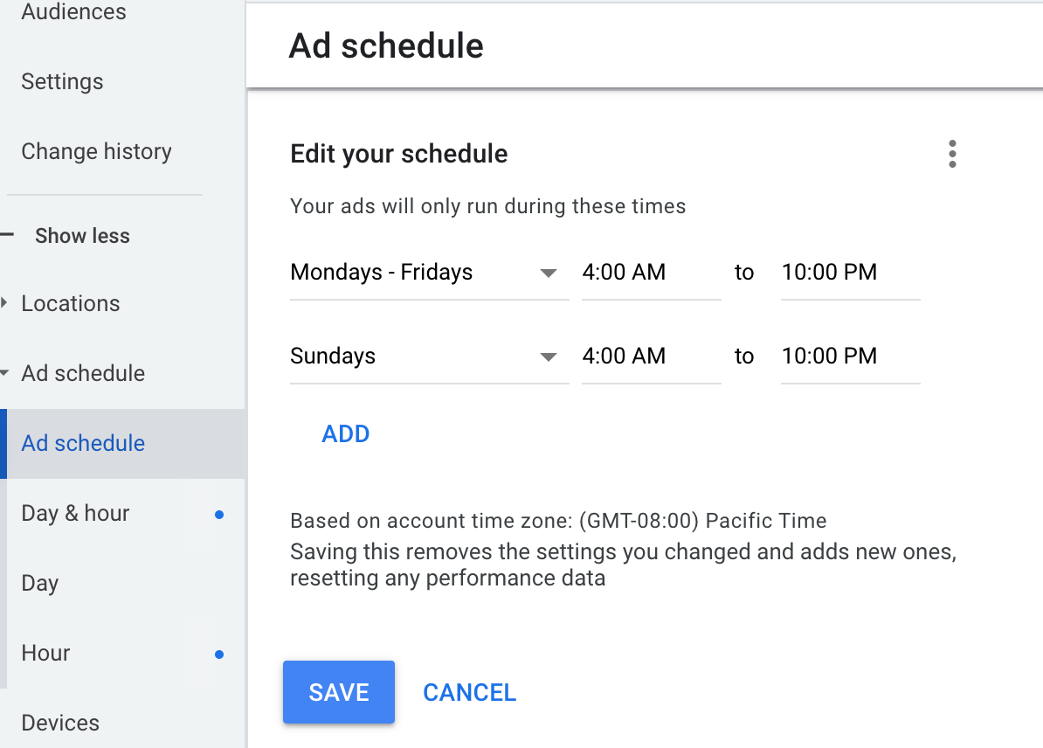
Task: Expand the Locations section
Action: pyautogui.click(x=70, y=303)
